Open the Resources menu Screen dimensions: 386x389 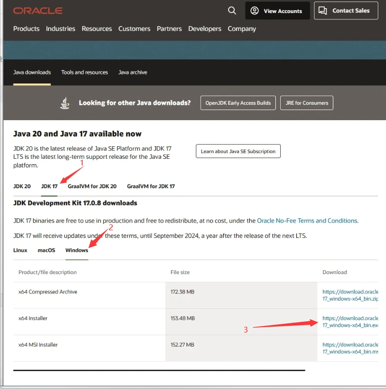click(x=97, y=29)
